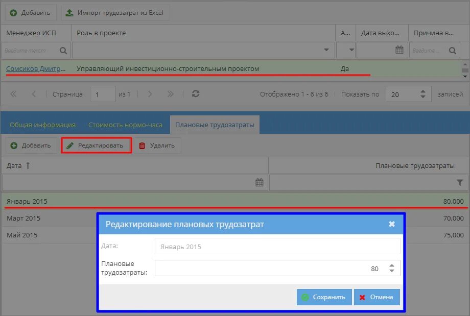This screenshot has height=316, width=470.
Task: Switch to Общая информация tab
Action: click(42, 125)
